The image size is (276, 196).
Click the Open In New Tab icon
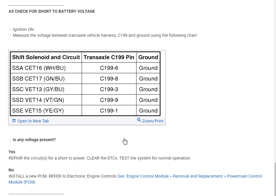[14, 121]
